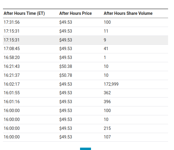Click the share volume 107 cell

(x=107, y=137)
